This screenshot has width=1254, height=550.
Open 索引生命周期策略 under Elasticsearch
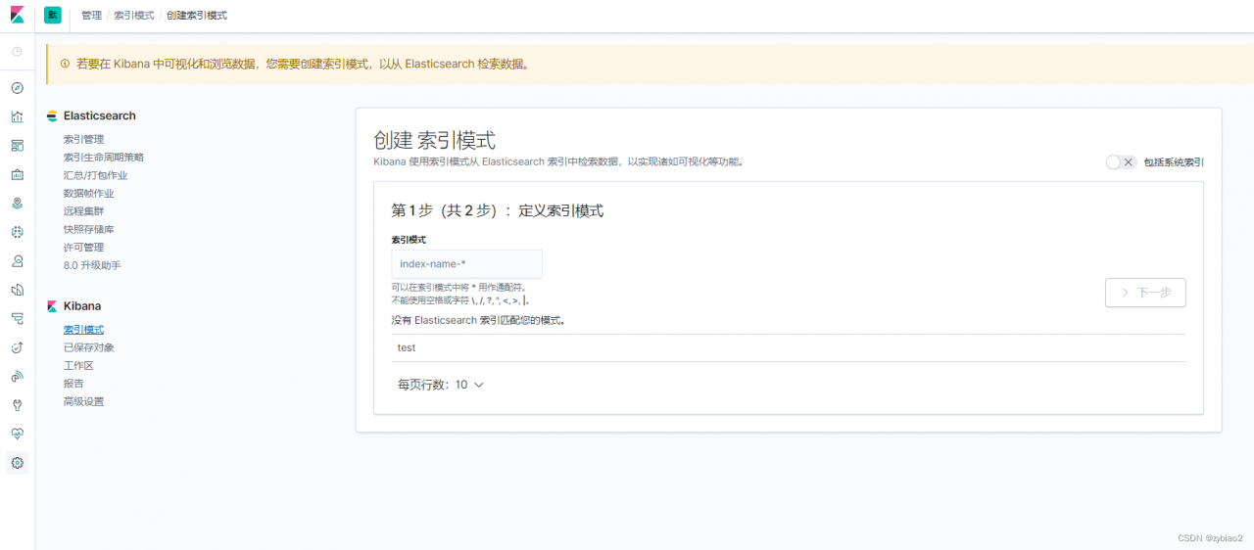[x=104, y=157]
